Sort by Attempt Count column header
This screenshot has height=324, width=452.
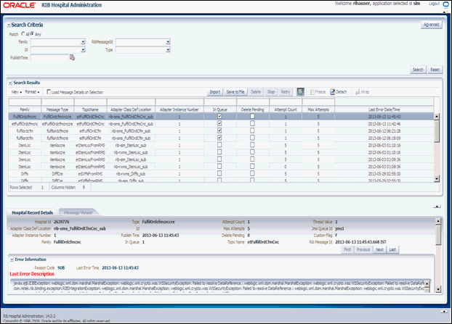[286, 109]
